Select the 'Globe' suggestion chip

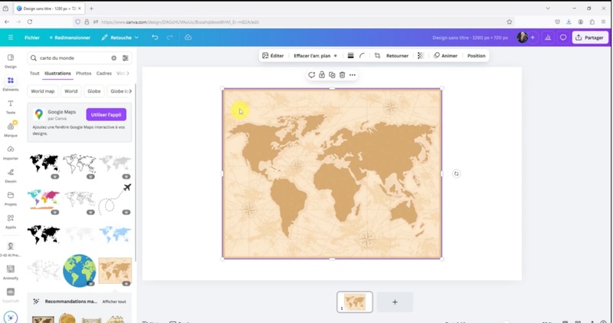click(x=93, y=91)
